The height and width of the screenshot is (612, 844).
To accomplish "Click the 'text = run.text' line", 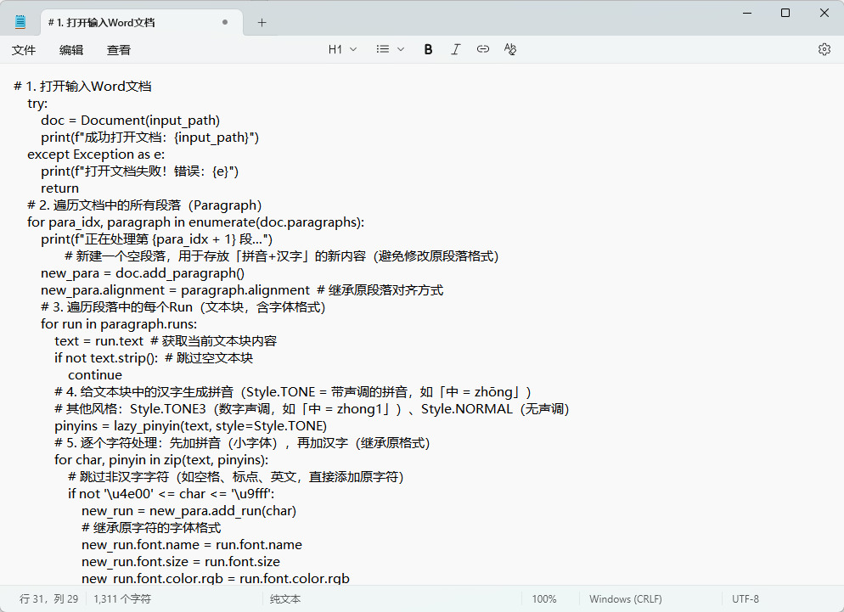I will 166,340.
